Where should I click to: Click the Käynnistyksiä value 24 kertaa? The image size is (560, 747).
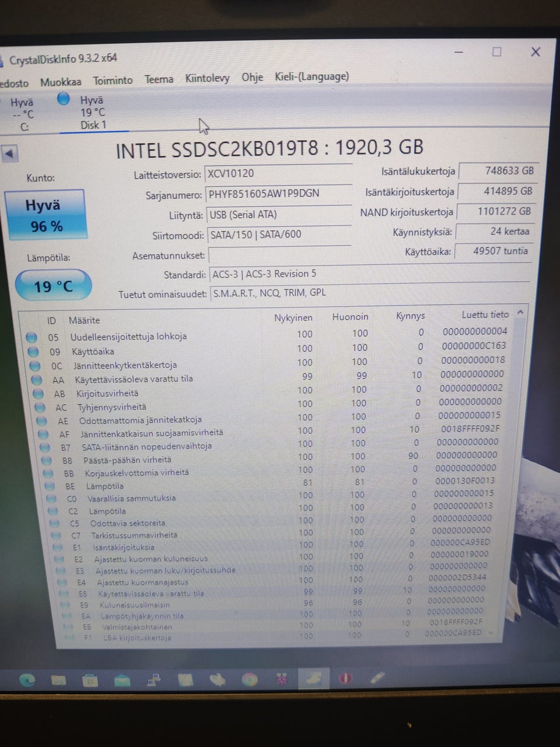tap(494, 231)
